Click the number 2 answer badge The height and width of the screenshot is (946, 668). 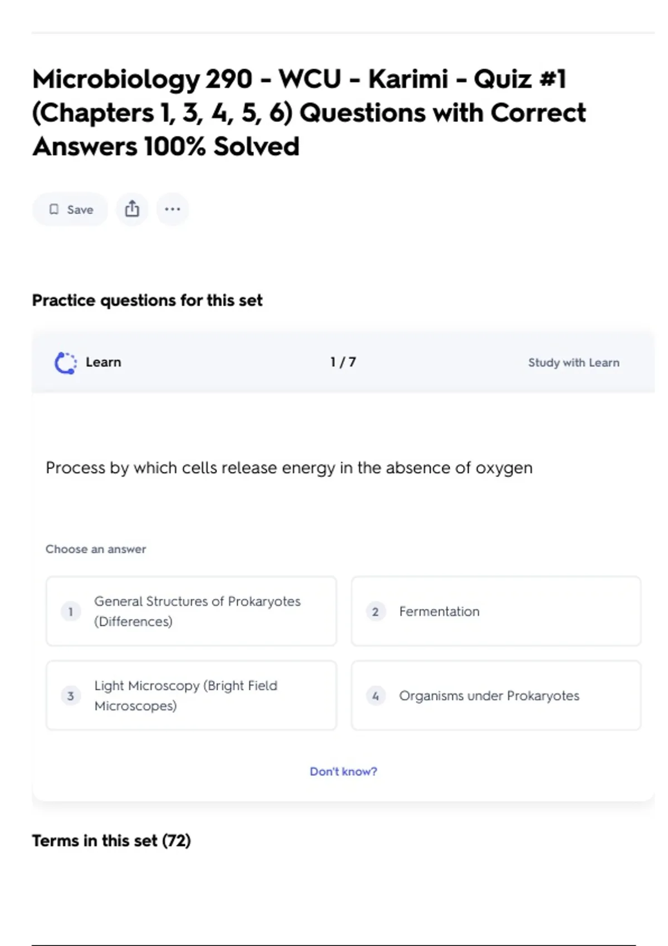coord(376,612)
